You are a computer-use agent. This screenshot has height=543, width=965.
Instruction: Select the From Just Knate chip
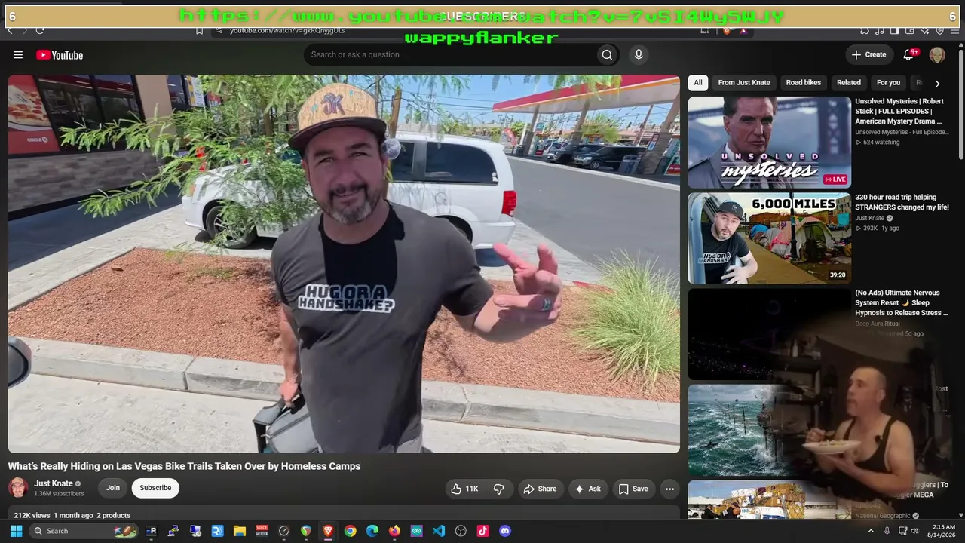click(744, 83)
